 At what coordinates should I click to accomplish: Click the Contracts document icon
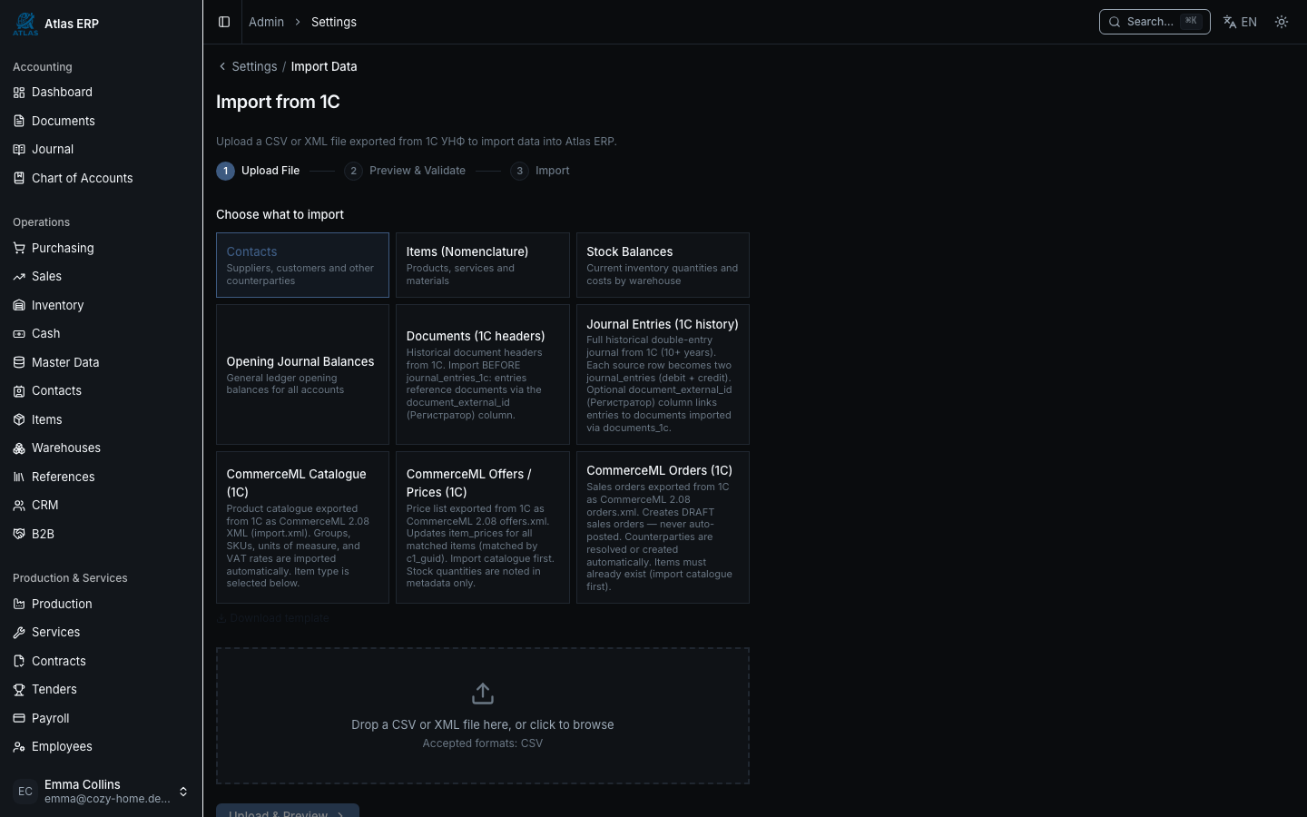pos(19,661)
